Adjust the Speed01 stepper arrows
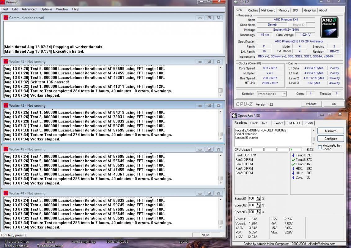 pyautogui.click(x=259, y=199)
